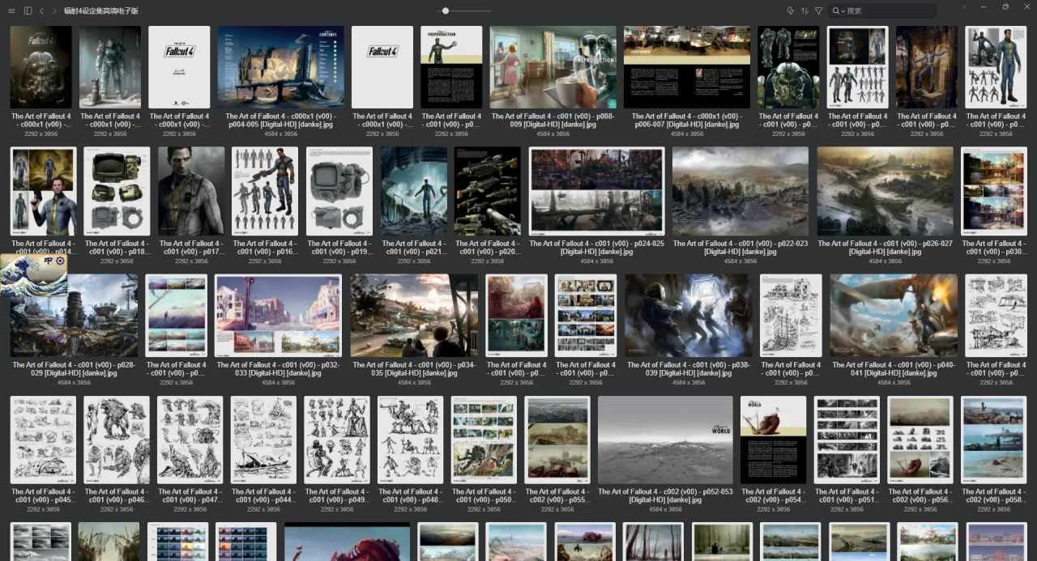Image resolution: width=1037 pixels, height=561 pixels.
Task: Open the hamburger main menu
Action: [x=11, y=11]
